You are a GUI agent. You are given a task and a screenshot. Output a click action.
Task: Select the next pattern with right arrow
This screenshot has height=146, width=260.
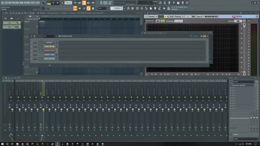point(124,8)
